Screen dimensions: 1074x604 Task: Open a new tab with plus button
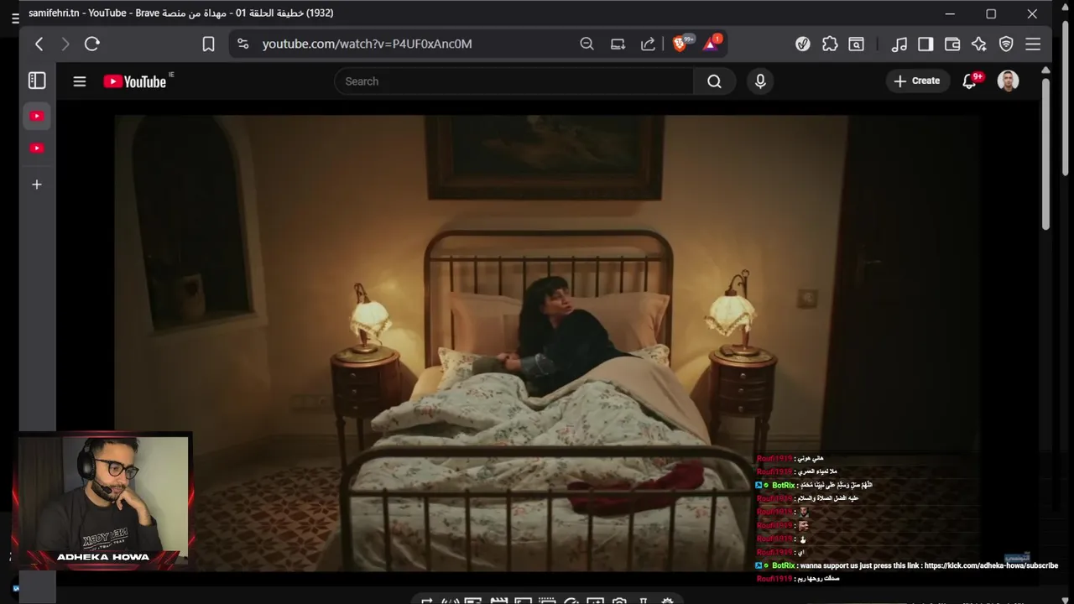pyautogui.click(x=37, y=185)
